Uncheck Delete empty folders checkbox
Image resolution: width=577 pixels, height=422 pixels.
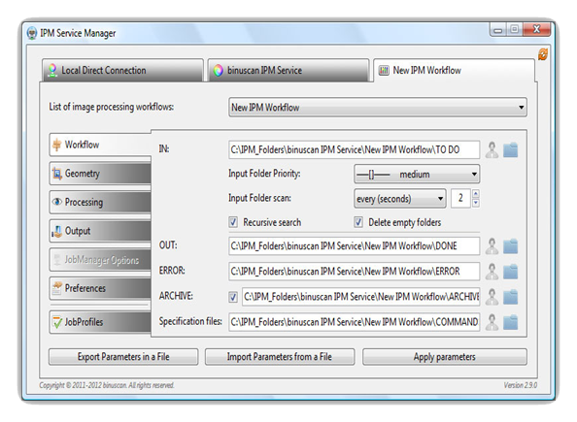(358, 222)
